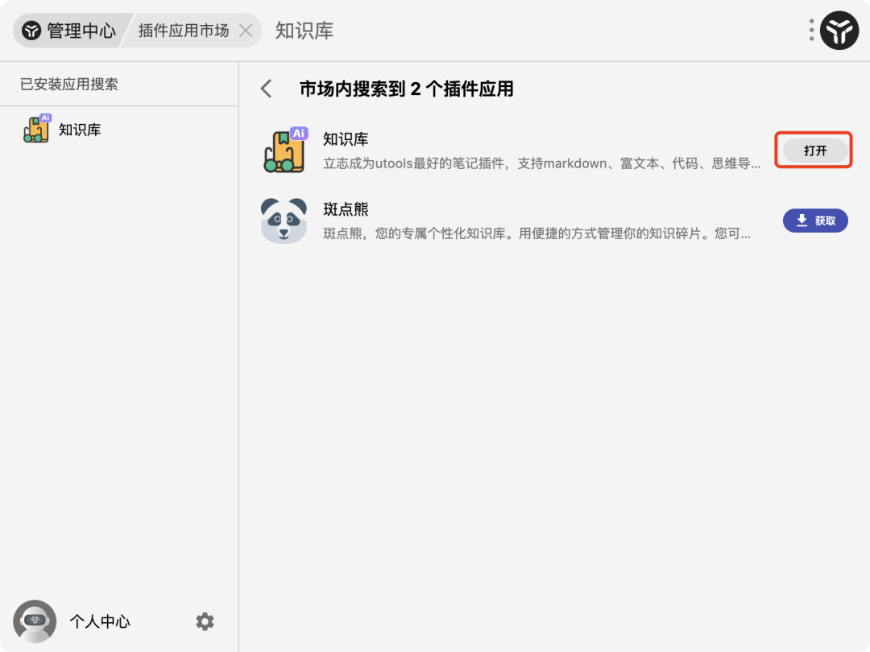
Task: Open 个人中心
Action: click(100, 621)
